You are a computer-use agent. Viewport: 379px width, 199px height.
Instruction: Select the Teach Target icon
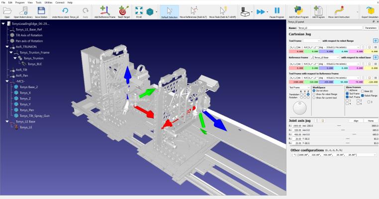(124, 11)
